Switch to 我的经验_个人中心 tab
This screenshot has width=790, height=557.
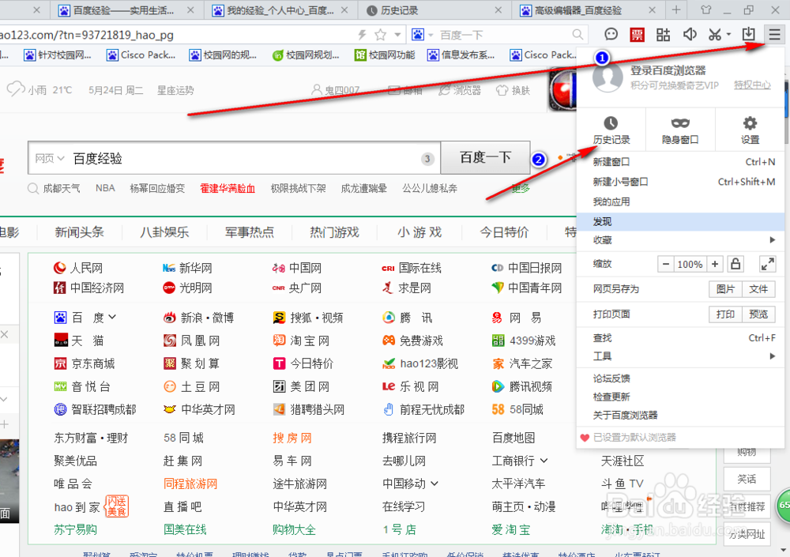click(x=281, y=10)
